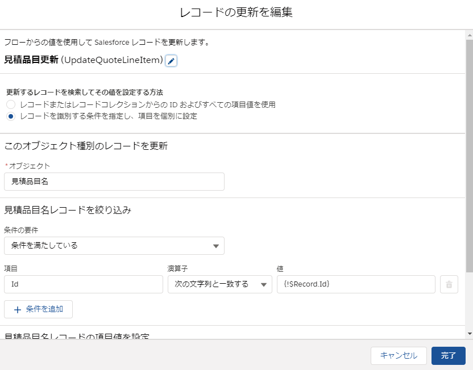Image resolution: width=473 pixels, height=370 pixels.
Task: Click the plus icon in 条件を追加
Action: click(x=18, y=309)
